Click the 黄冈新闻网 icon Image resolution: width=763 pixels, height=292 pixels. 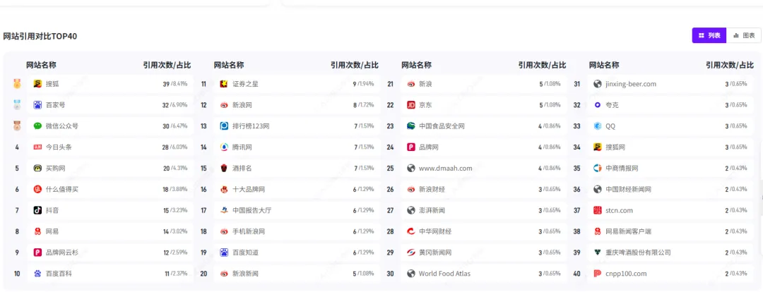(x=411, y=253)
